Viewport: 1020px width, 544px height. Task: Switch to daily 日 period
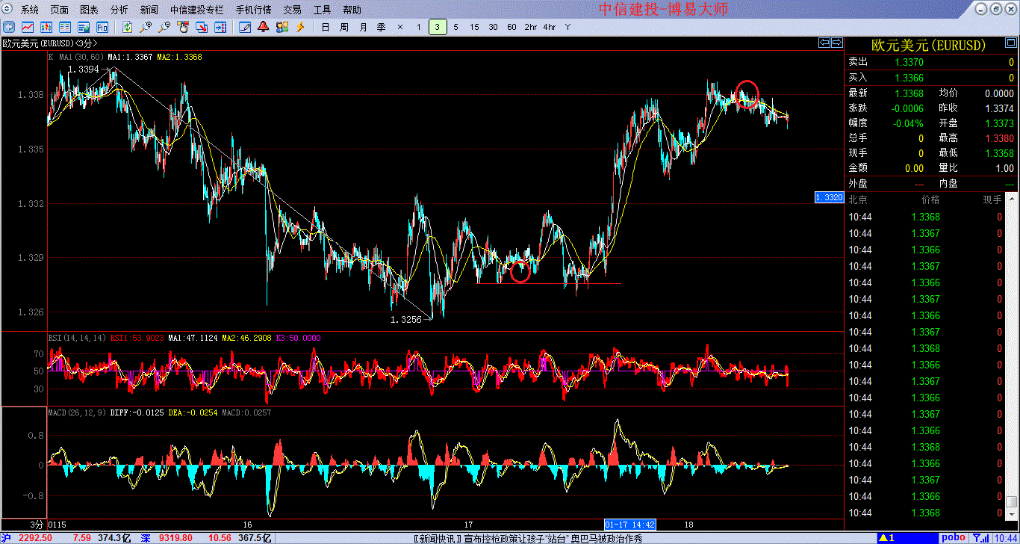pos(325,27)
